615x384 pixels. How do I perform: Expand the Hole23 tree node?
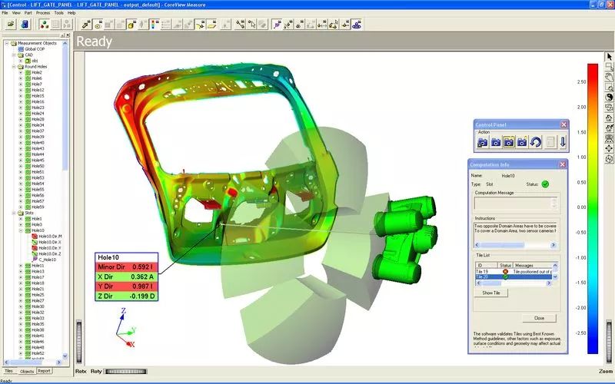[x=21, y=108]
